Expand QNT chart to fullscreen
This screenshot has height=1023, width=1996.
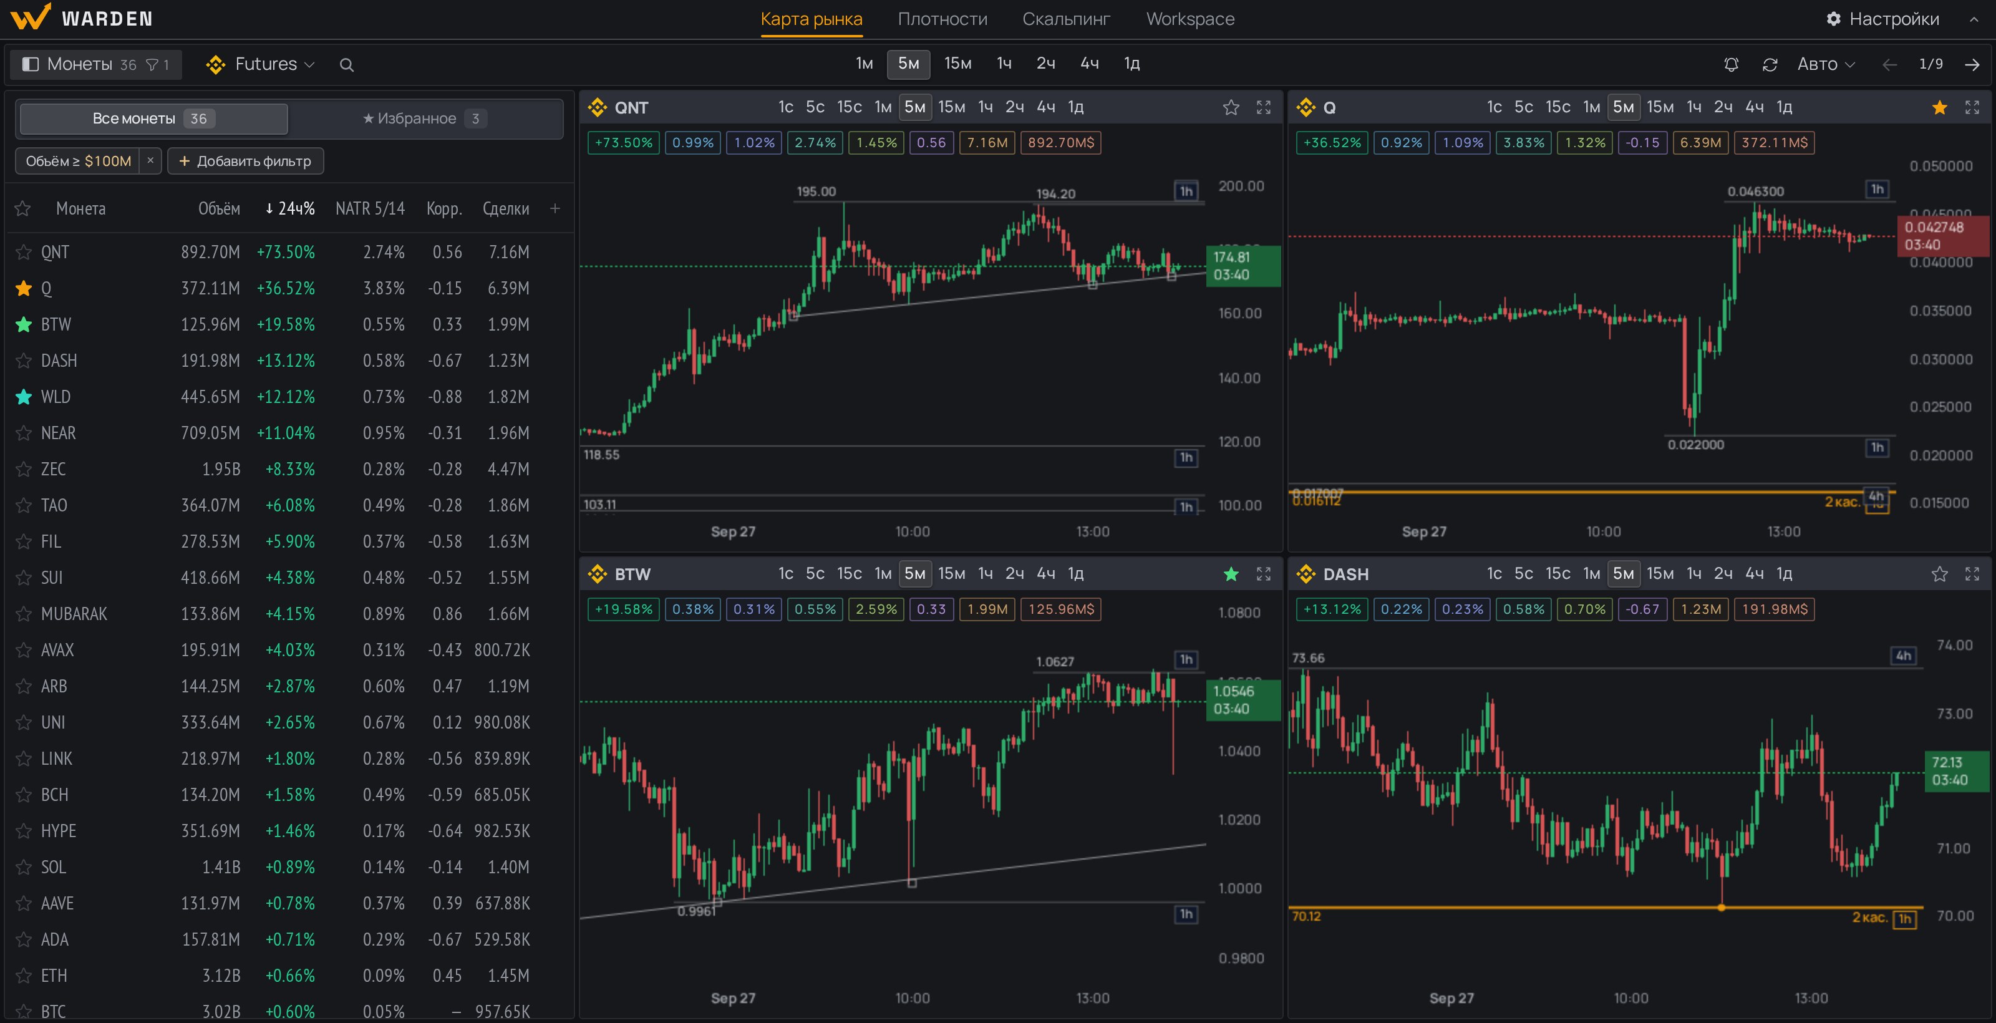1264,108
